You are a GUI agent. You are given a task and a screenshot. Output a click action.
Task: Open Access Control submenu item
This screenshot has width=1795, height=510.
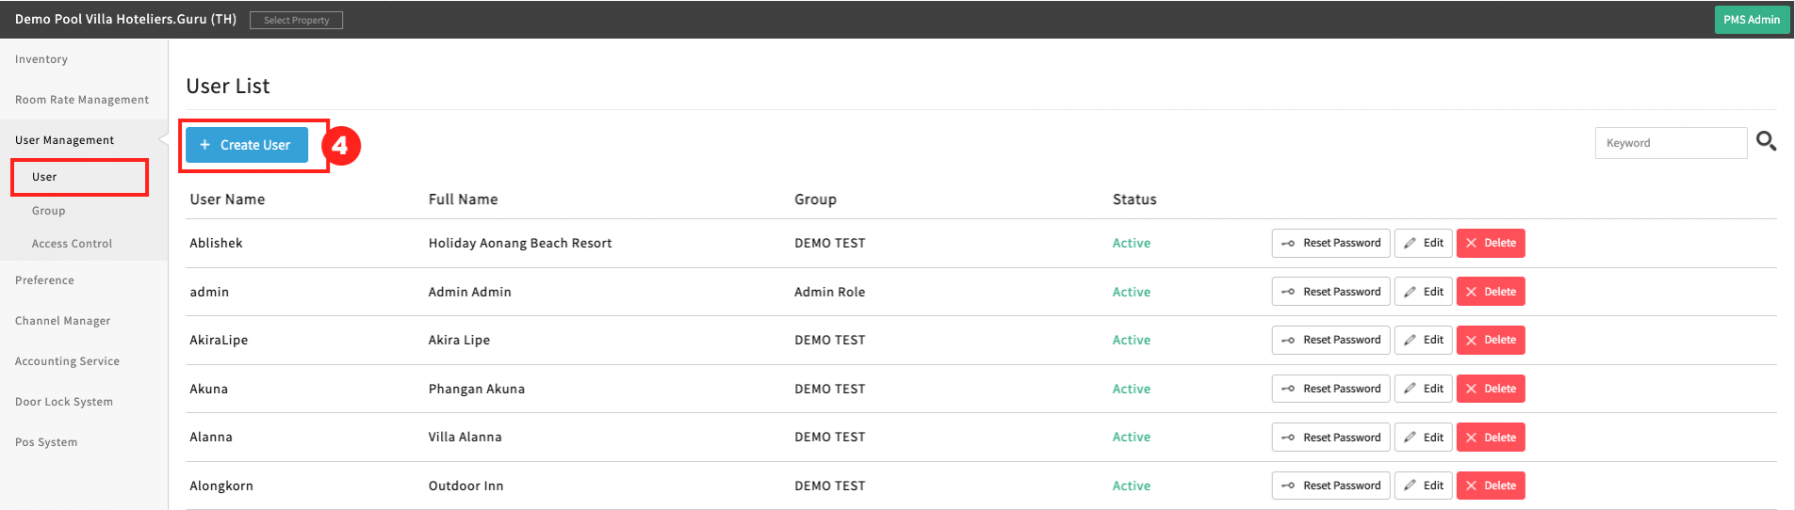coord(72,244)
